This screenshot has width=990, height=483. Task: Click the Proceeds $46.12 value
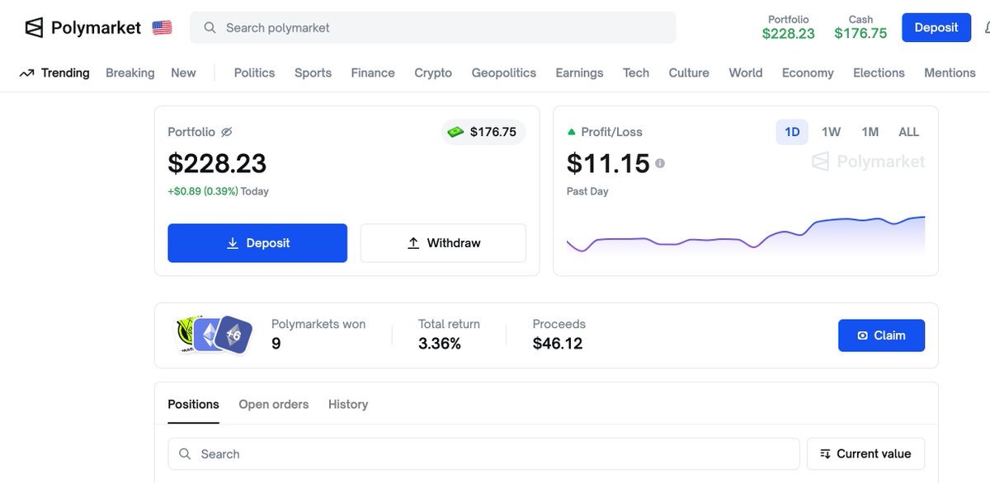point(558,344)
